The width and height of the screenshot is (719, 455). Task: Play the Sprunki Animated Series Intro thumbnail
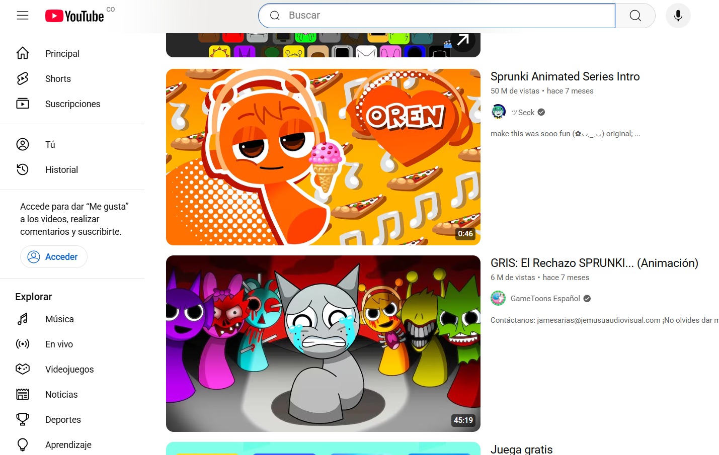[323, 157]
